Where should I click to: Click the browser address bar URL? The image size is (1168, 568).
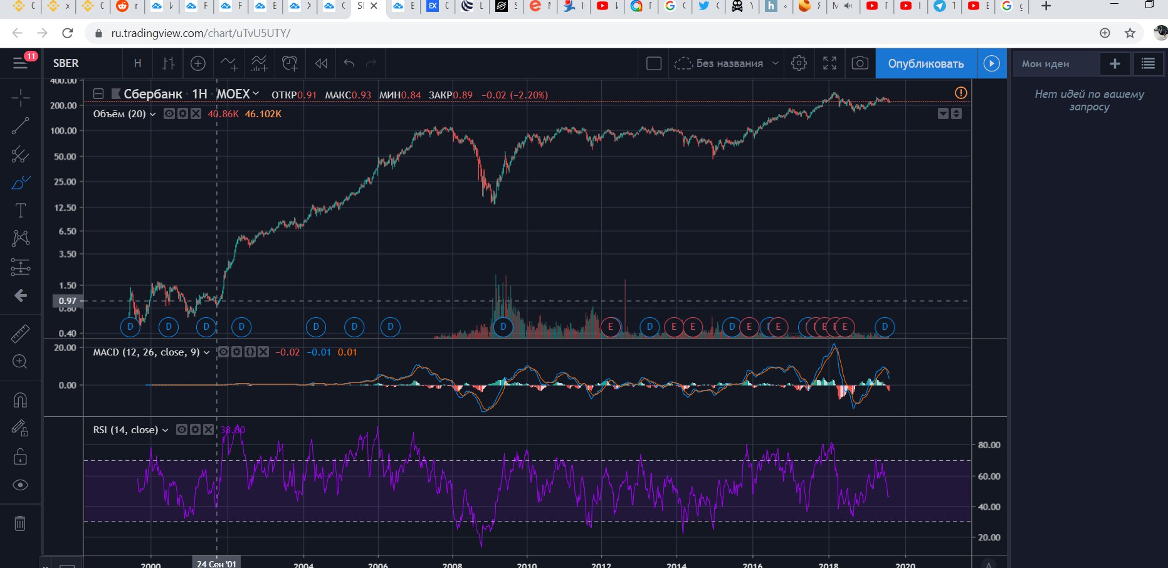coord(201,33)
